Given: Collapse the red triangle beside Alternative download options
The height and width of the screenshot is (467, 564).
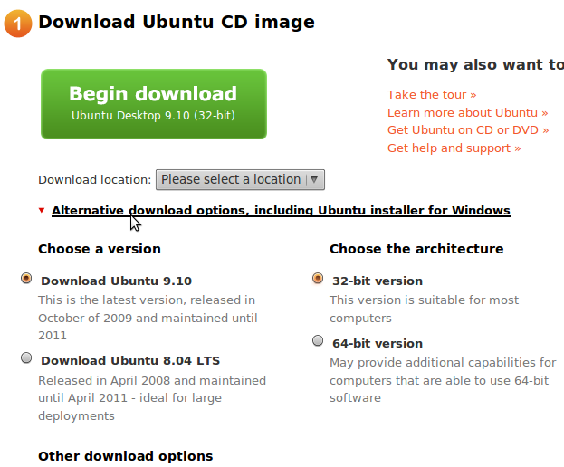Looking at the screenshot, I should [42, 210].
